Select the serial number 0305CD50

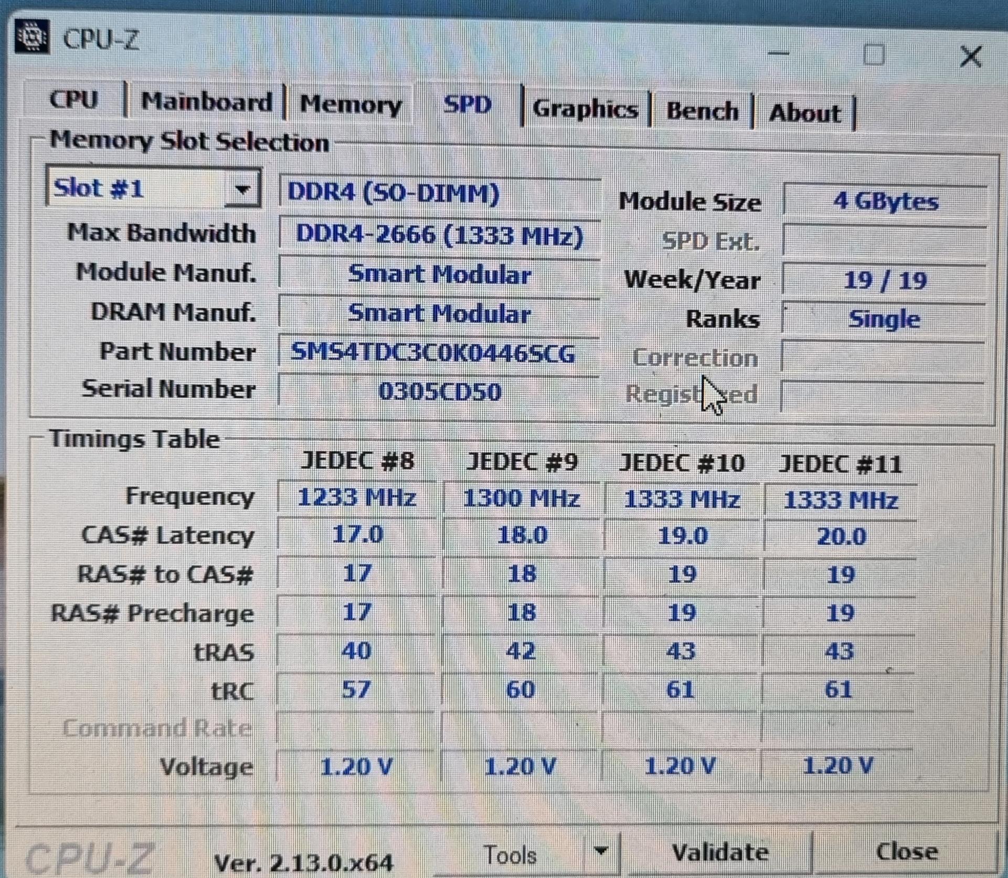(x=439, y=391)
